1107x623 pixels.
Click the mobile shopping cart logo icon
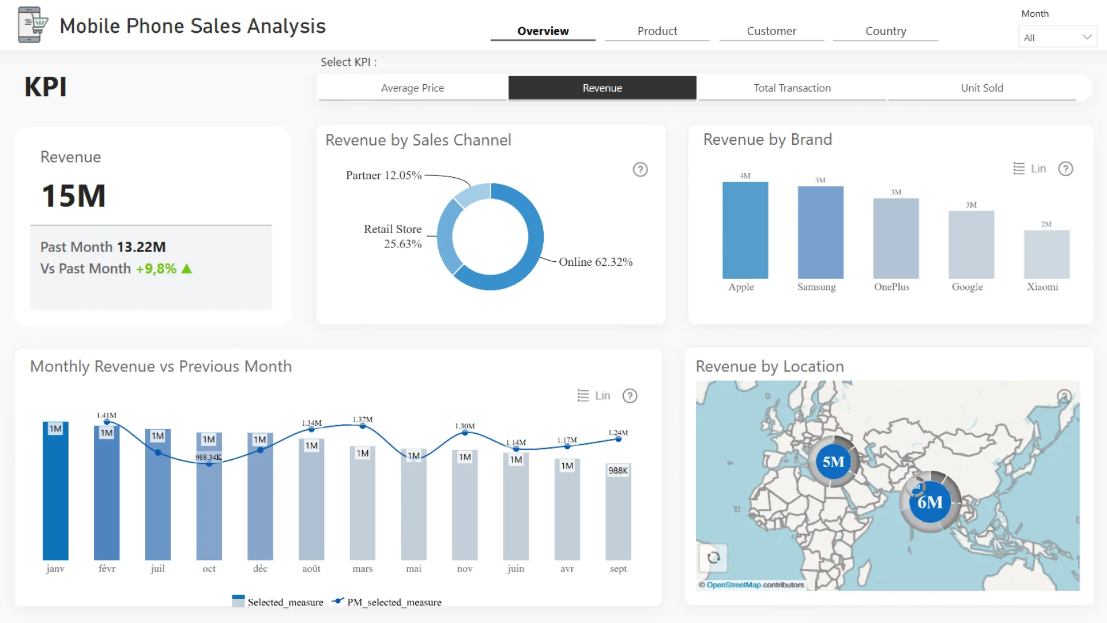tap(32, 25)
